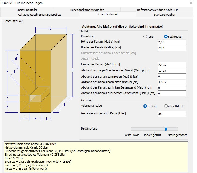
Task: Select the Bassreflexkanal tab
Action: (x=107, y=14)
